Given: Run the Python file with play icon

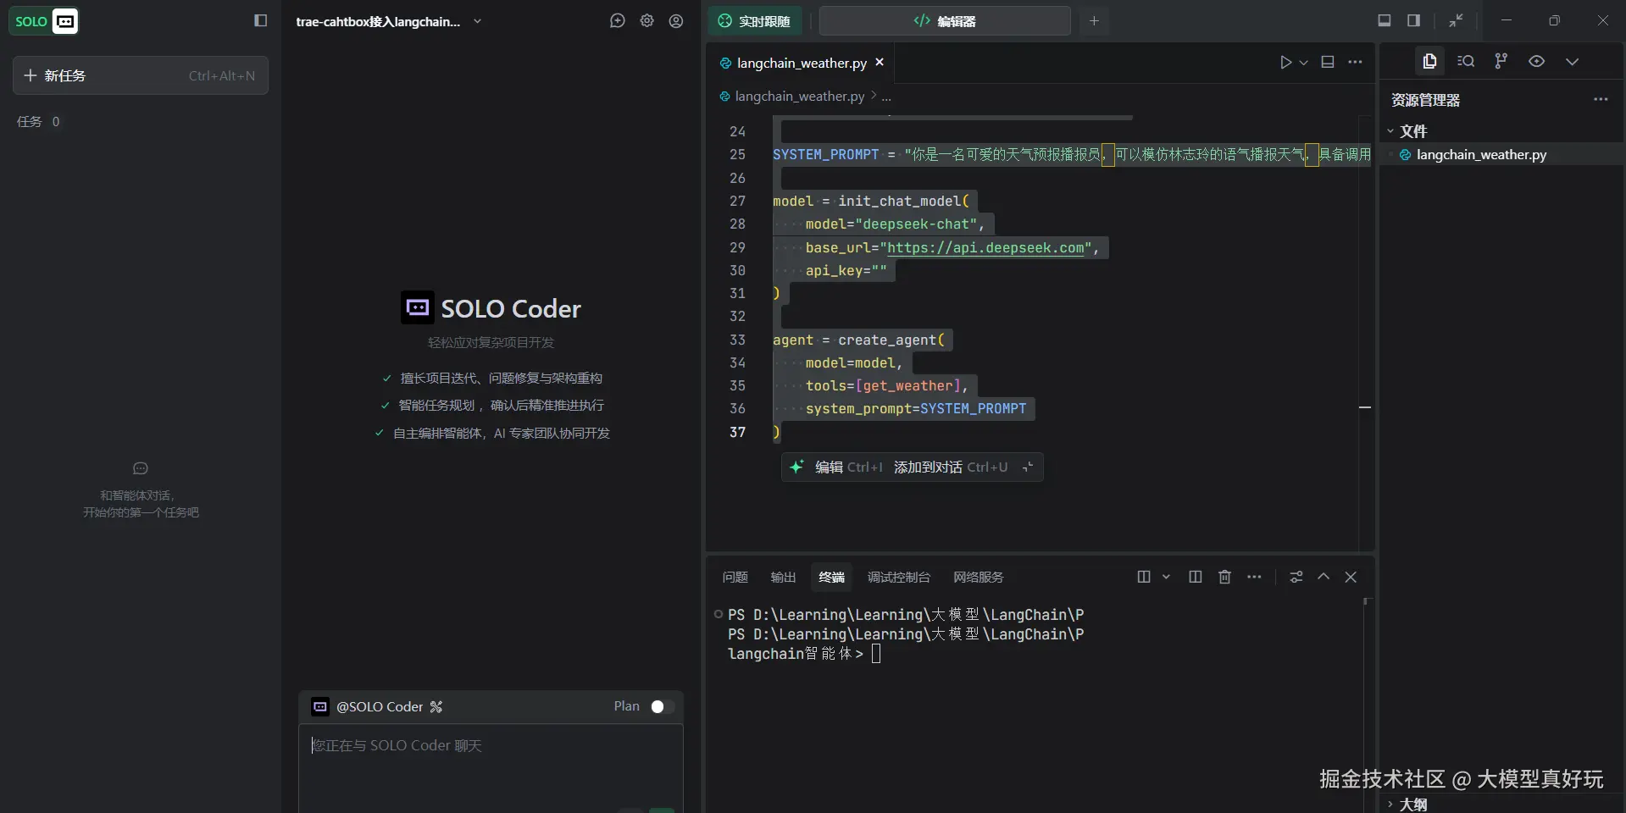Looking at the screenshot, I should (1285, 62).
